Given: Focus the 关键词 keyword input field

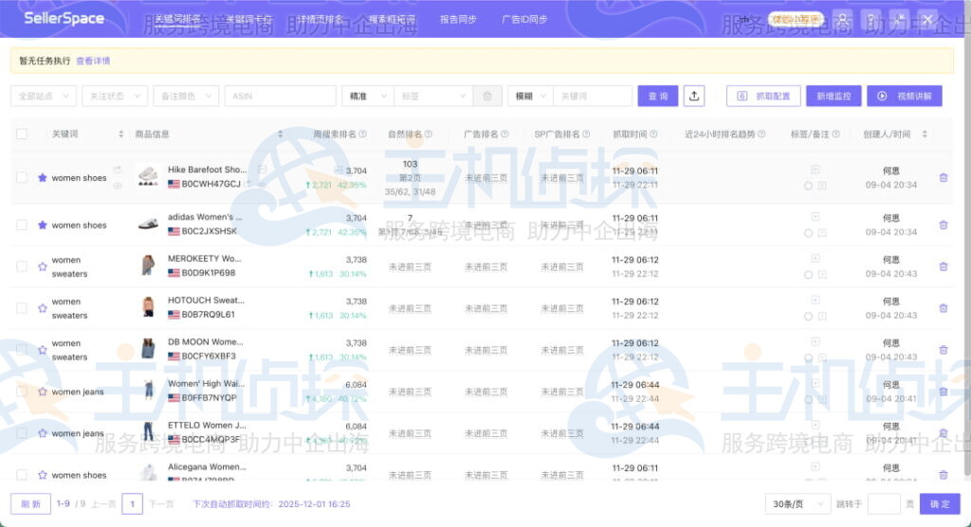Looking at the screenshot, I should pyautogui.click(x=593, y=96).
